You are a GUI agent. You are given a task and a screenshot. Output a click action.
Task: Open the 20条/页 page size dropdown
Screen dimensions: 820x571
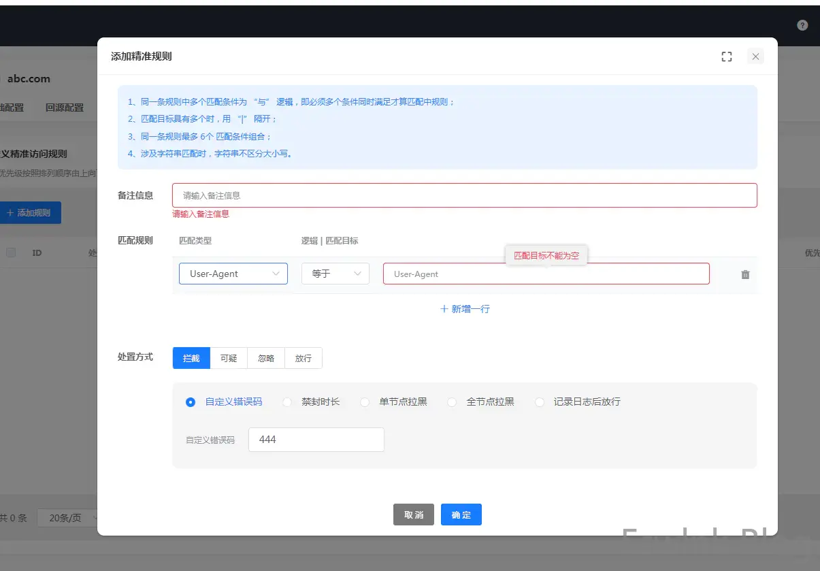click(68, 518)
